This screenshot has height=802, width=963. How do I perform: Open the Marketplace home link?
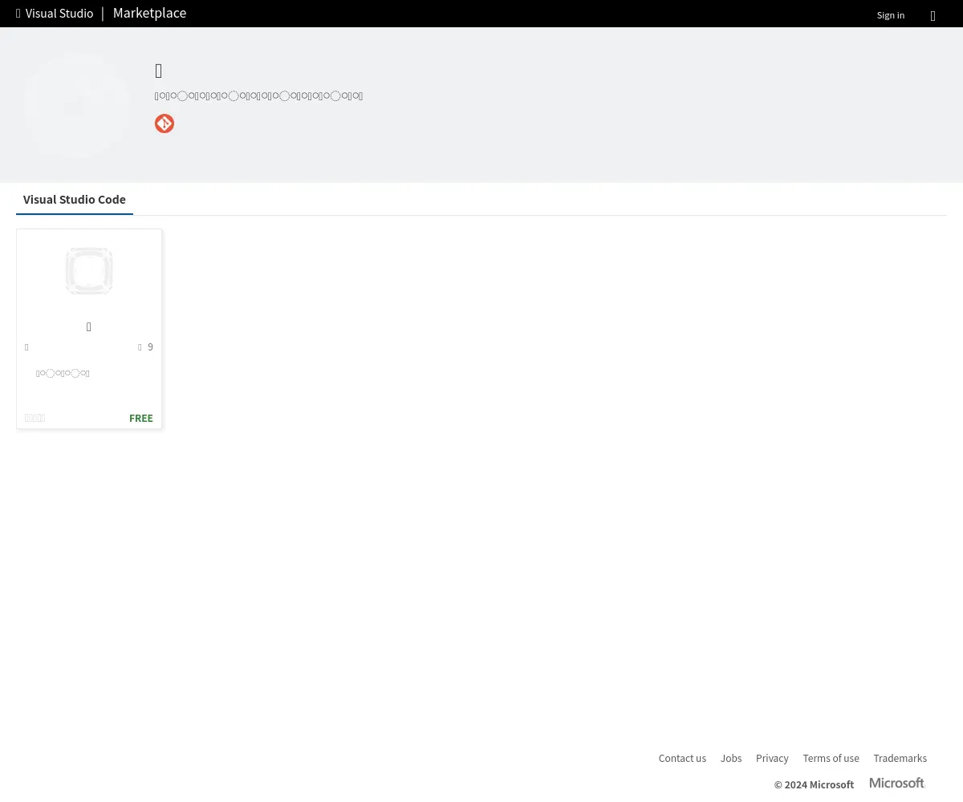coord(149,13)
